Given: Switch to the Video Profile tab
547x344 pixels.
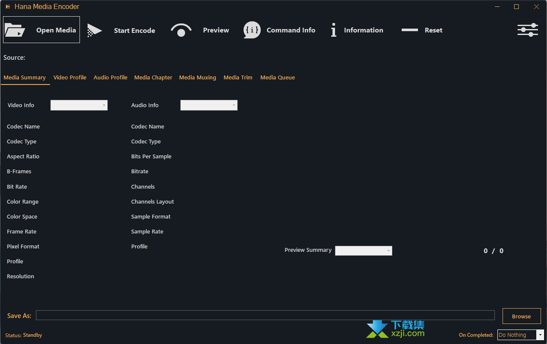Looking at the screenshot, I should pos(70,78).
